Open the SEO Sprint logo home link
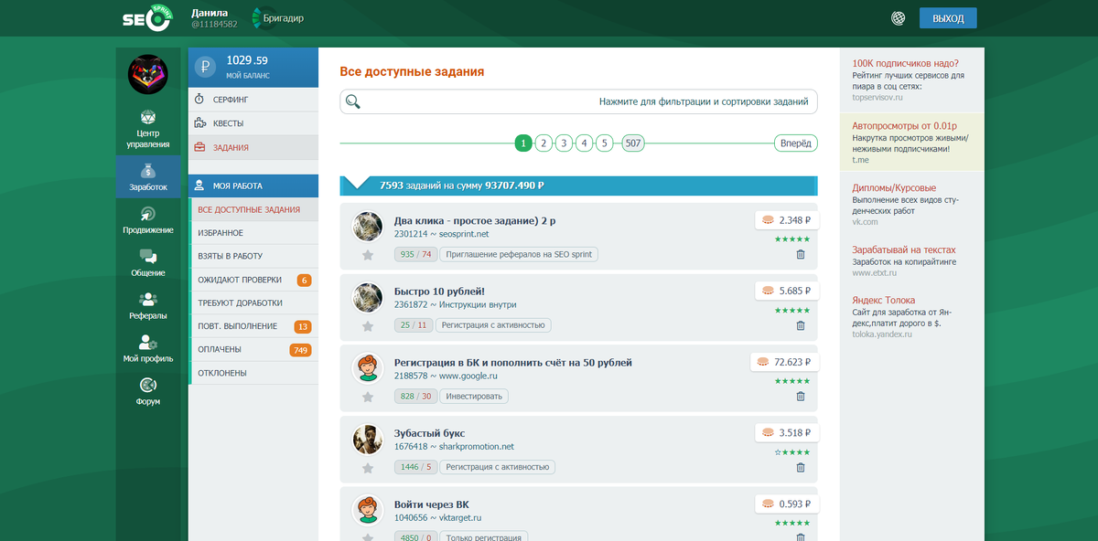Viewport: 1098px width, 541px height. click(x=147, y=18)
